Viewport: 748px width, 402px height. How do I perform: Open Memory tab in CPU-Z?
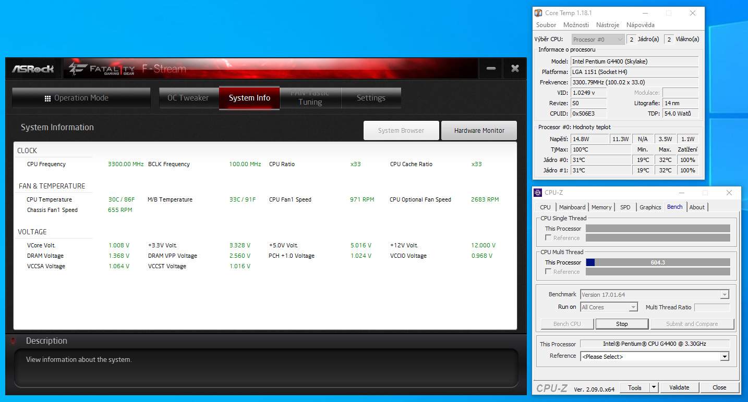point(601,207)
